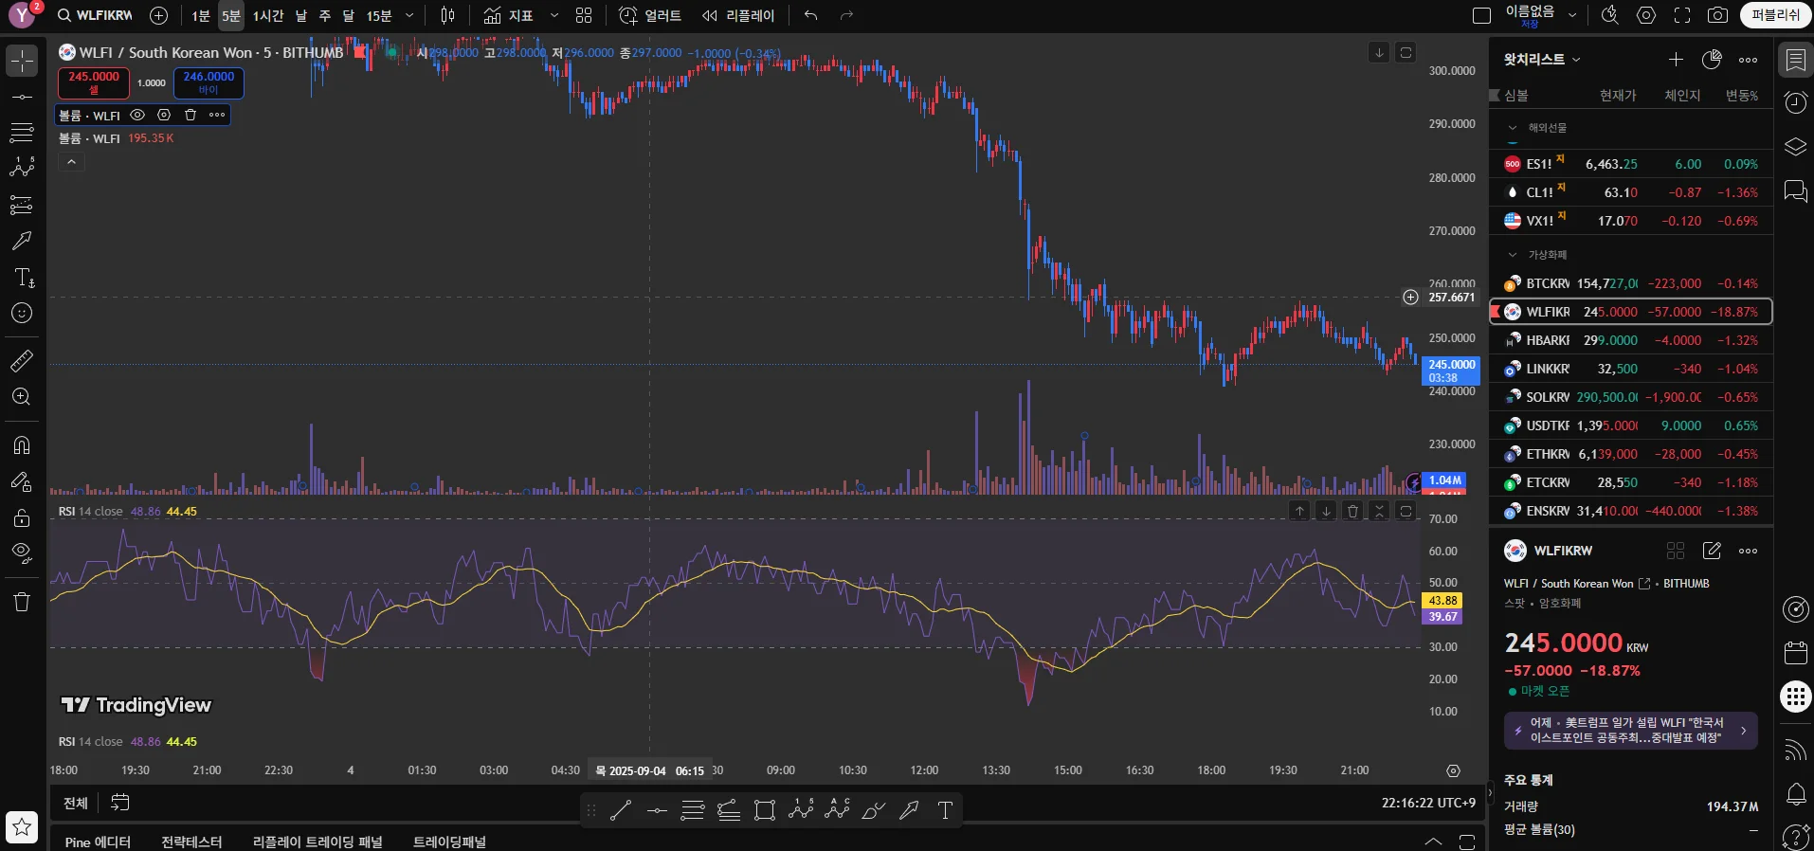Image resolution: width=1814 pixels, height=851 pixels.
Task: Toggle bar 리플레이 mode
Action: pos(738,15)
